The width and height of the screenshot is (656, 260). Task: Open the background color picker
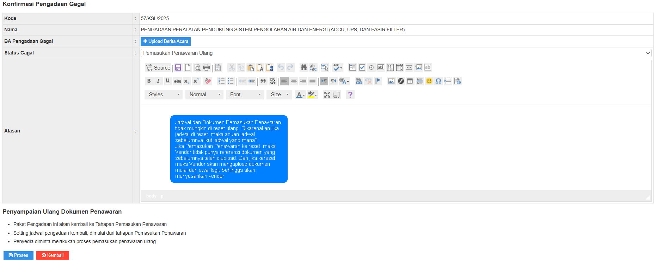[312, 95]
